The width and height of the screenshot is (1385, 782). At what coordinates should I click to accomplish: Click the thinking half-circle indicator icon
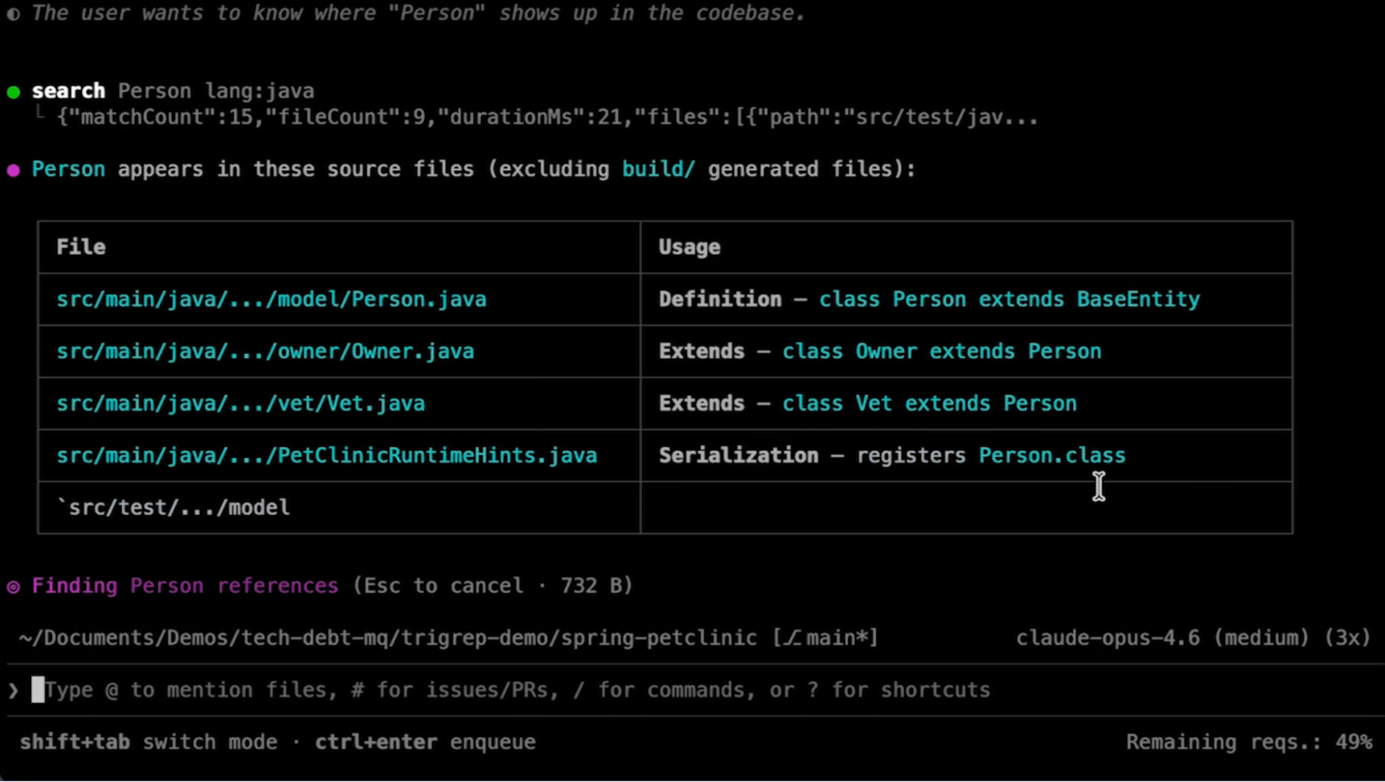[x=13, y=14]
